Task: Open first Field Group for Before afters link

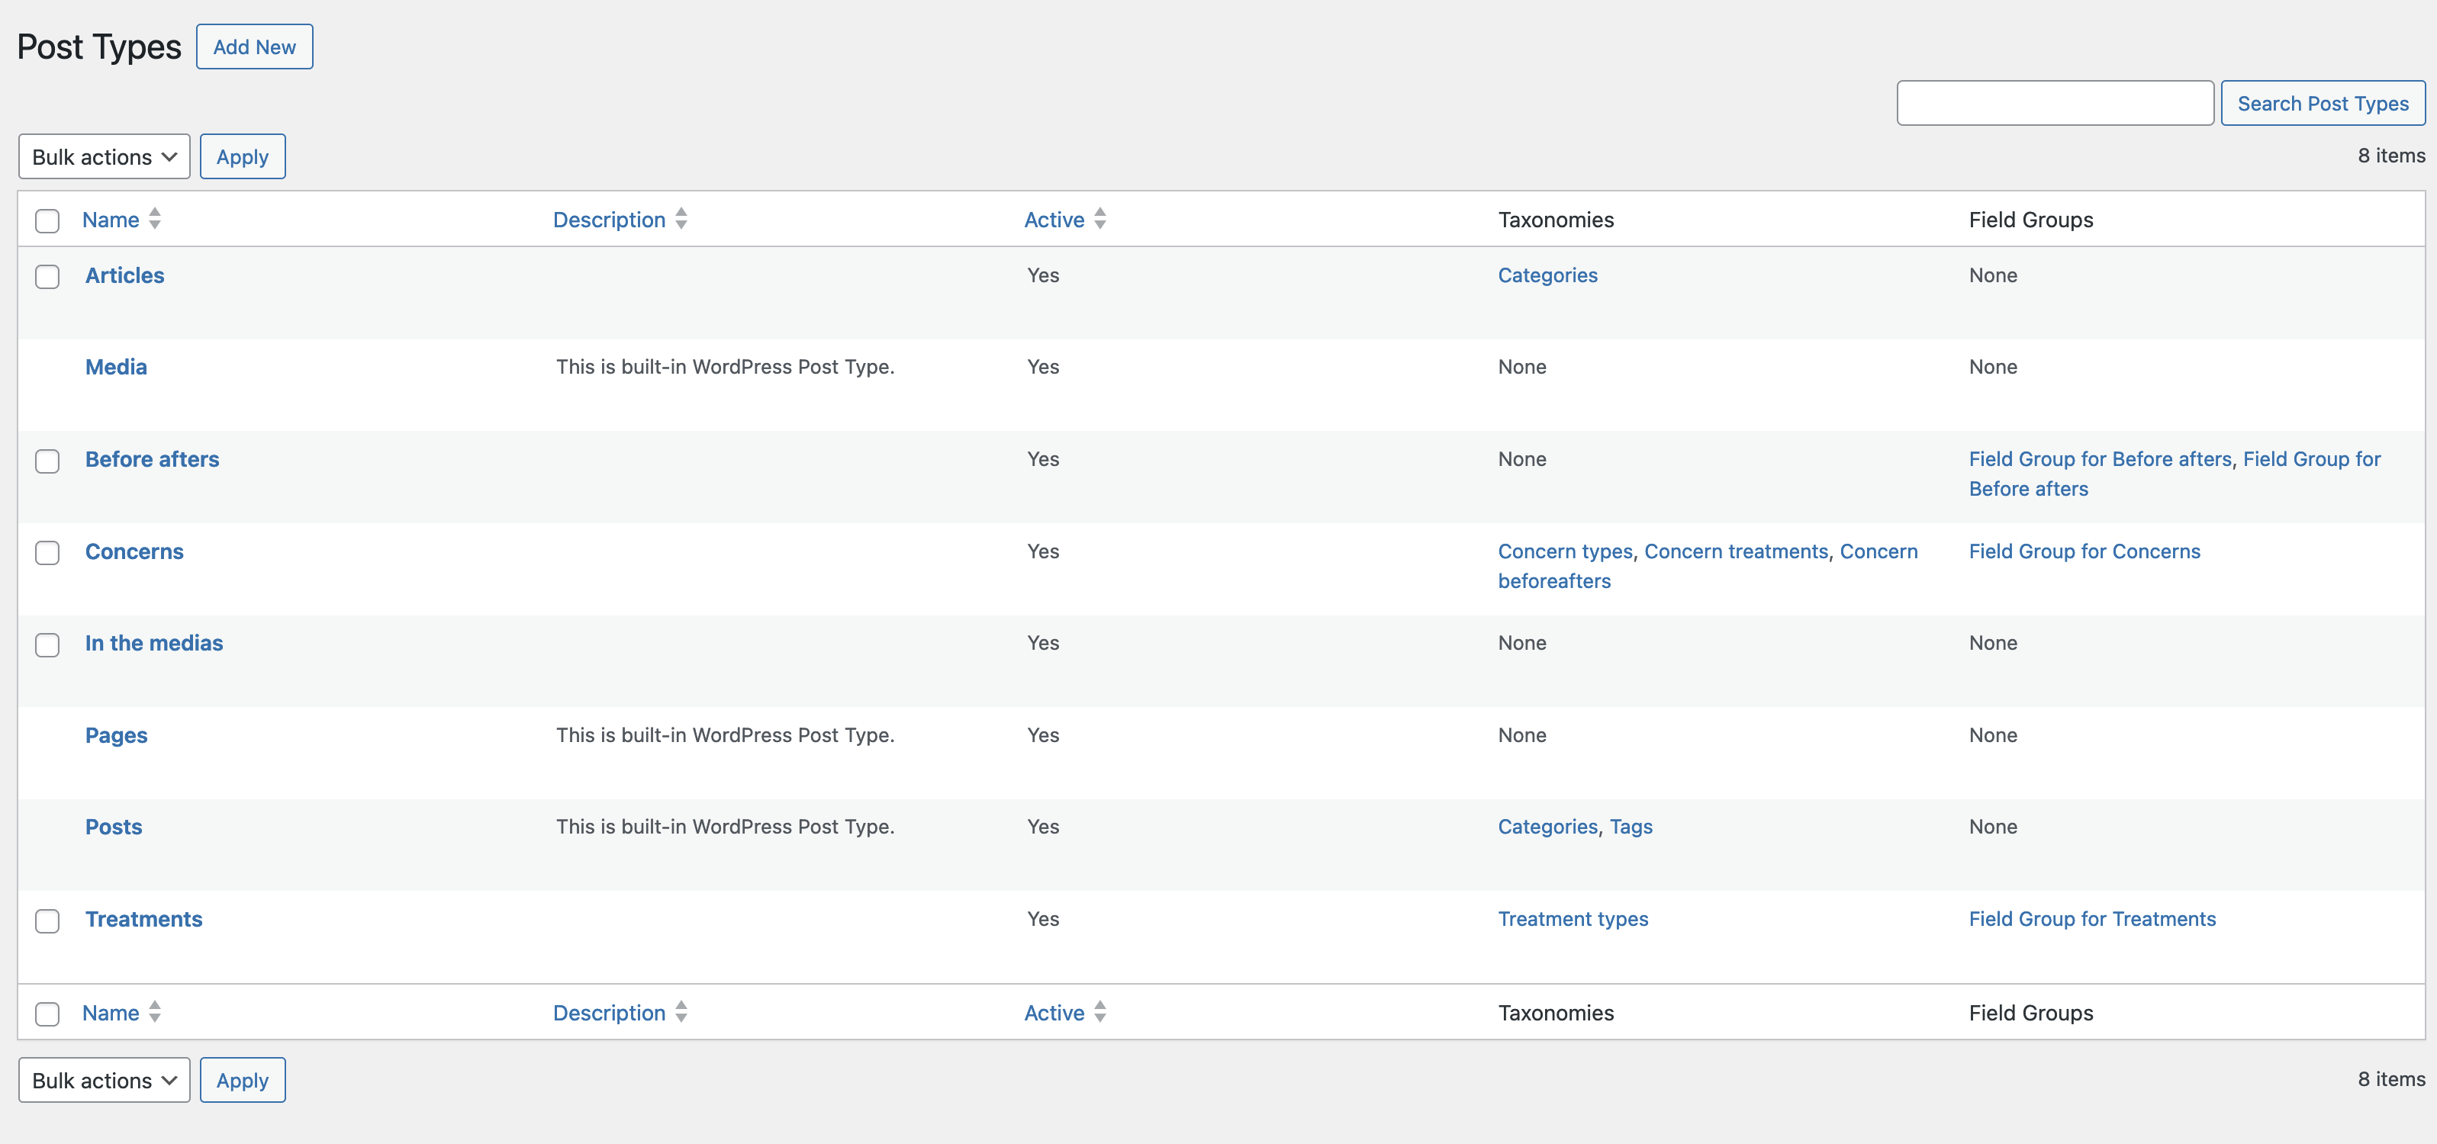Action: [2101, 459]
